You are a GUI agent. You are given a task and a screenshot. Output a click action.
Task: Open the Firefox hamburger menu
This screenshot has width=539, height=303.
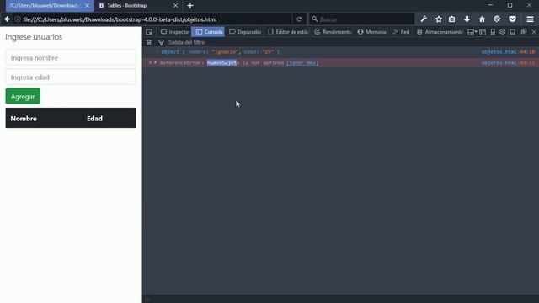pyautogui.click(x=530, y=19)
